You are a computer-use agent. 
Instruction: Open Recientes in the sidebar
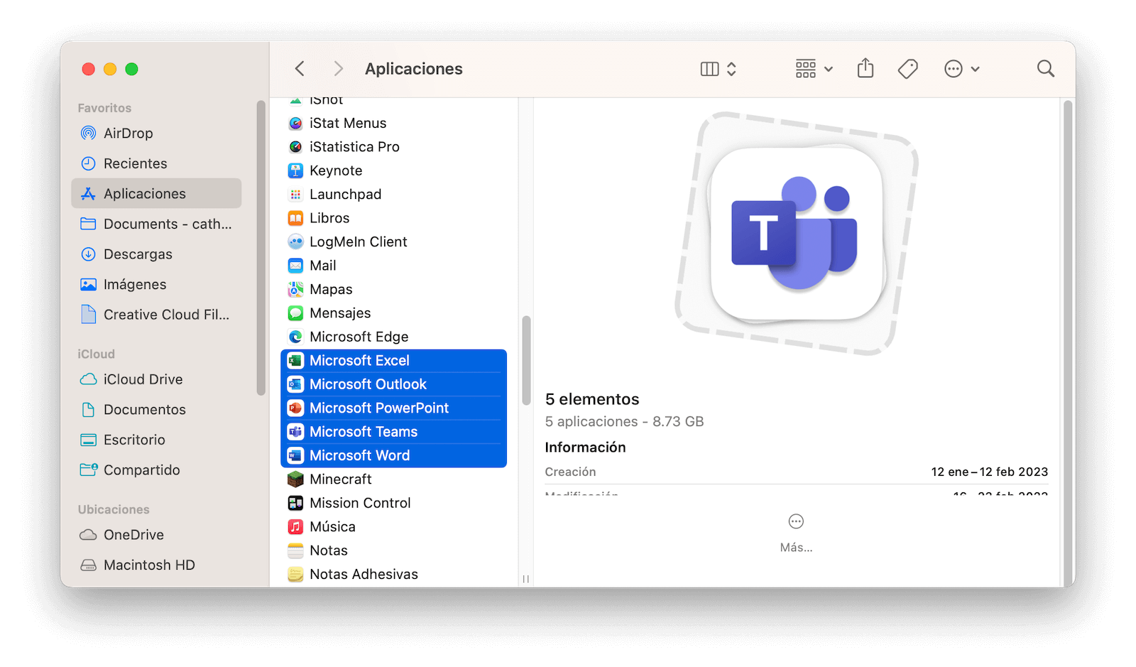click(x=156, y=163)
